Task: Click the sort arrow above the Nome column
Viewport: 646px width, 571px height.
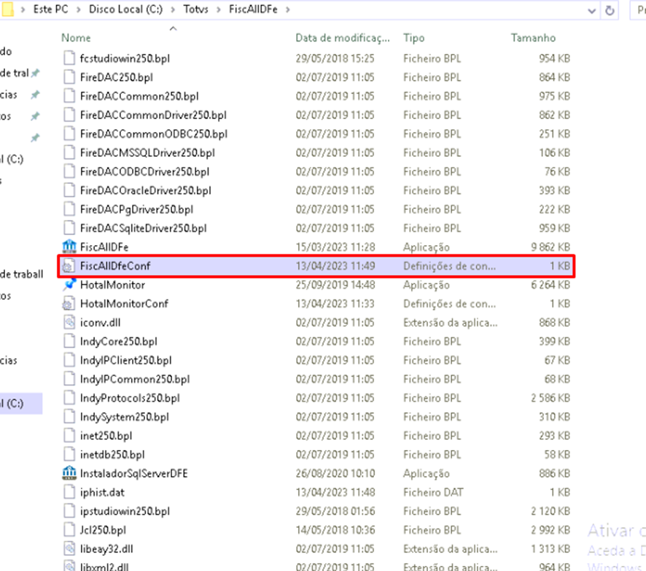Action: pos(173,27)
